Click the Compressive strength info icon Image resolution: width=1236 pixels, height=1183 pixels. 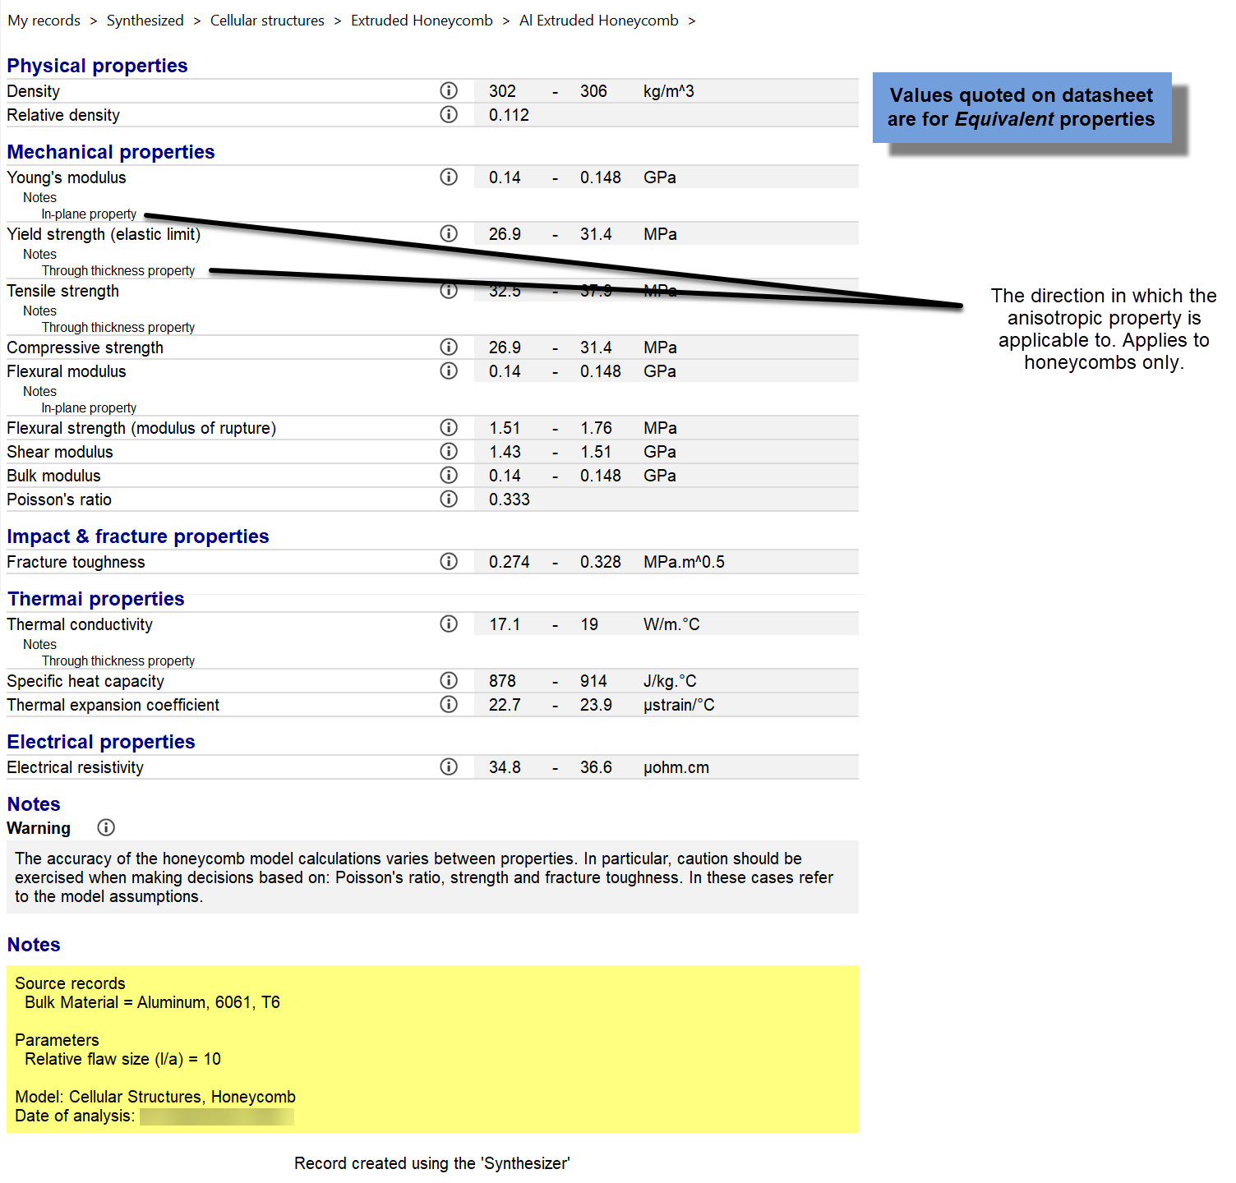[449, 347]
